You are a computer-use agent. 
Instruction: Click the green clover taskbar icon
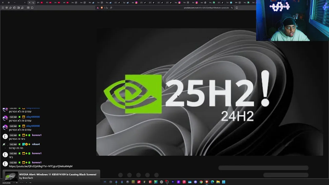[x=156, y=182]
